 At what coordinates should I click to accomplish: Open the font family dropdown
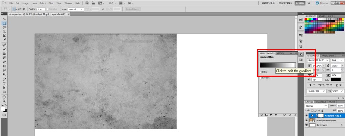(x=319, y=60)
